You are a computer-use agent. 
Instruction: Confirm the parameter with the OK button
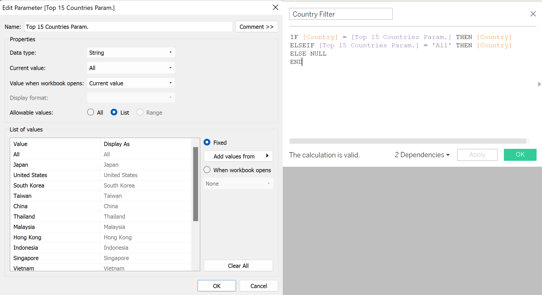tap(217, 286)
